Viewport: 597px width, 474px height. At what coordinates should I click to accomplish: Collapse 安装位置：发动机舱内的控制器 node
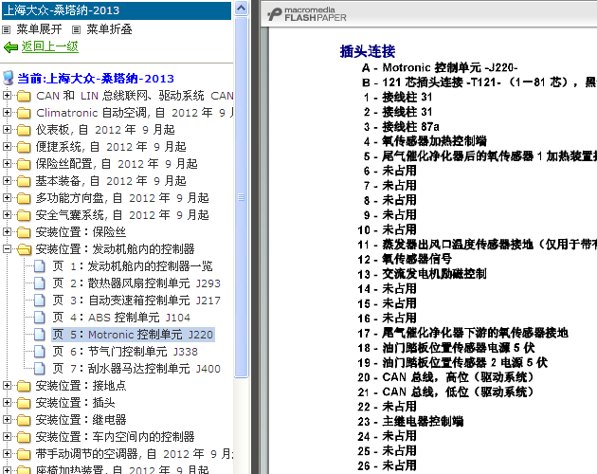pos(7,248)
